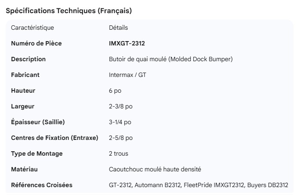Viewport: 297px width, 195px height.
Task: Click the Intermax / GT manufacturer value
Action: 127,75
